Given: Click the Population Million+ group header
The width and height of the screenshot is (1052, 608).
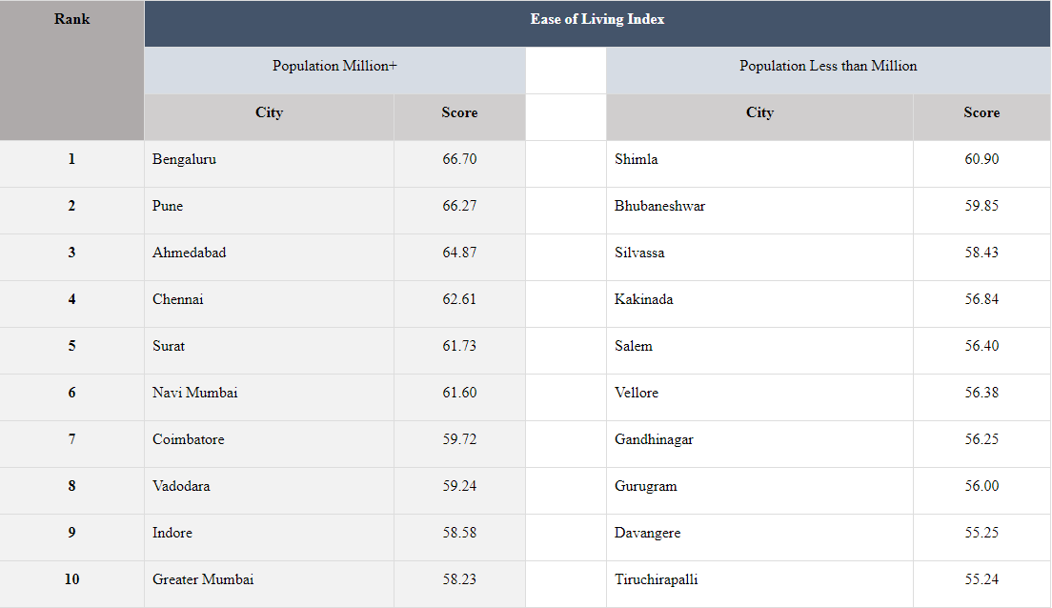Looking at the screenshot, I should (x=334, y=66).
